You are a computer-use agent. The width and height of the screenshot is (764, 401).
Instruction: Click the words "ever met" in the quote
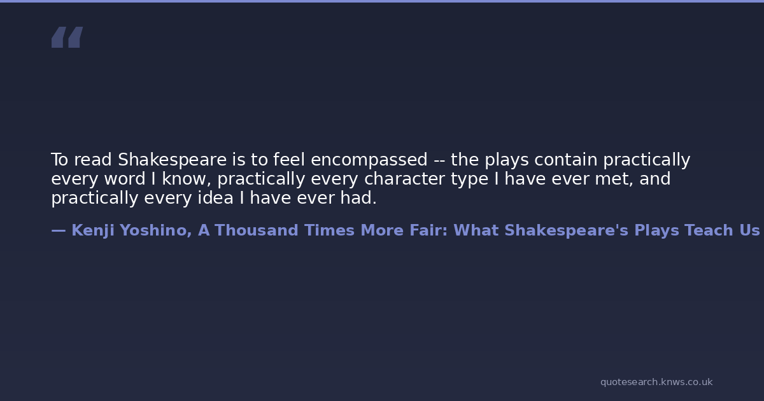click(598, 179)
